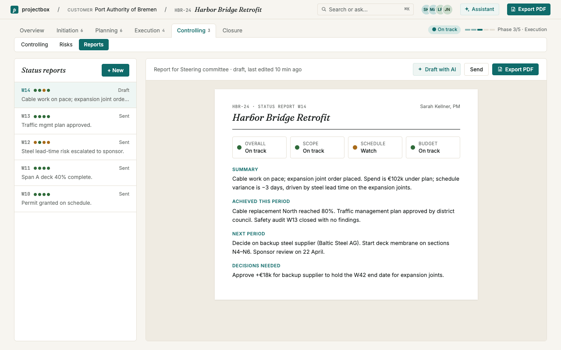The height and width of the screenshot is (350, 561).
Task: Focus the Search or ask field
Action: tap(366, 9)
